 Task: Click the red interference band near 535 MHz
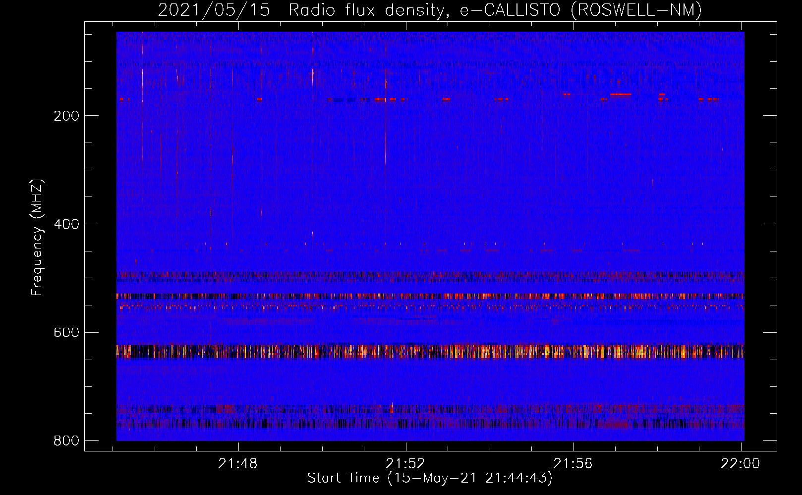430,296
